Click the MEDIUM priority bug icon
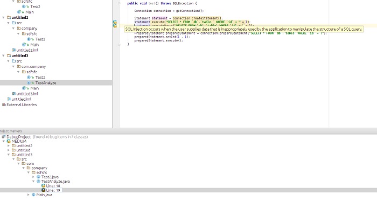377x201 pixels. coord(9,141)
